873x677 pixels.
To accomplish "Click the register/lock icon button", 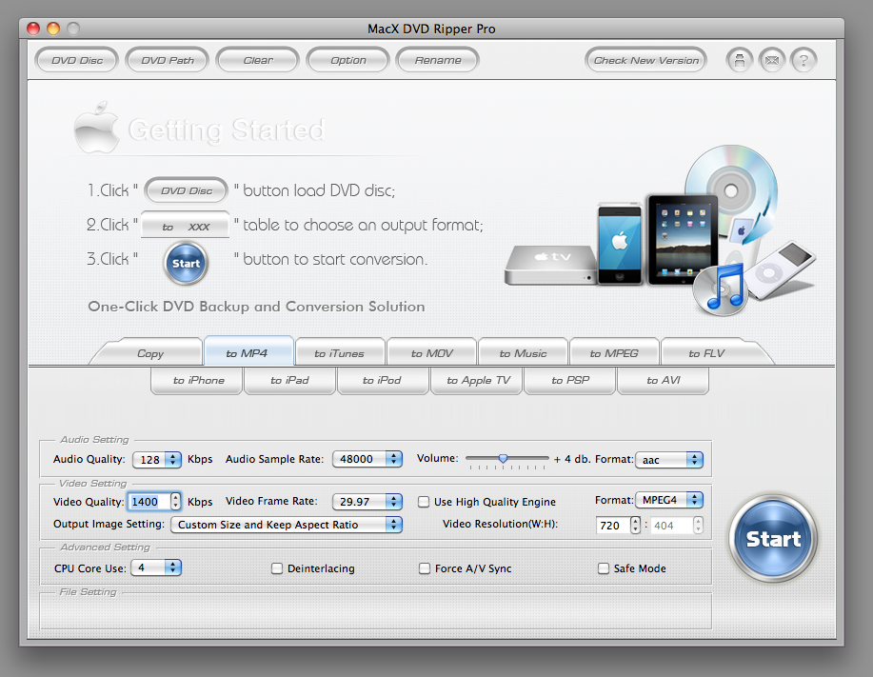I will pyautogui.click(x=740, y=60).
